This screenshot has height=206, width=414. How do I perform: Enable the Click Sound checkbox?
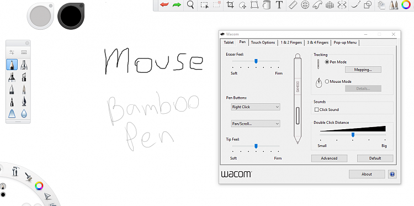click(317, 109)
